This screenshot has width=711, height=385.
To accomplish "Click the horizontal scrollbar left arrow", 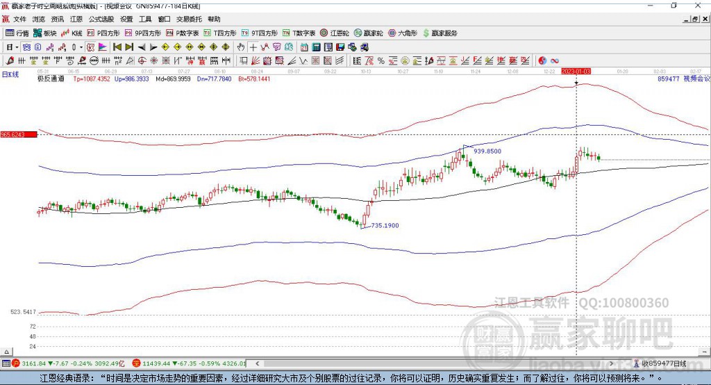I will (x=257, y=363).
